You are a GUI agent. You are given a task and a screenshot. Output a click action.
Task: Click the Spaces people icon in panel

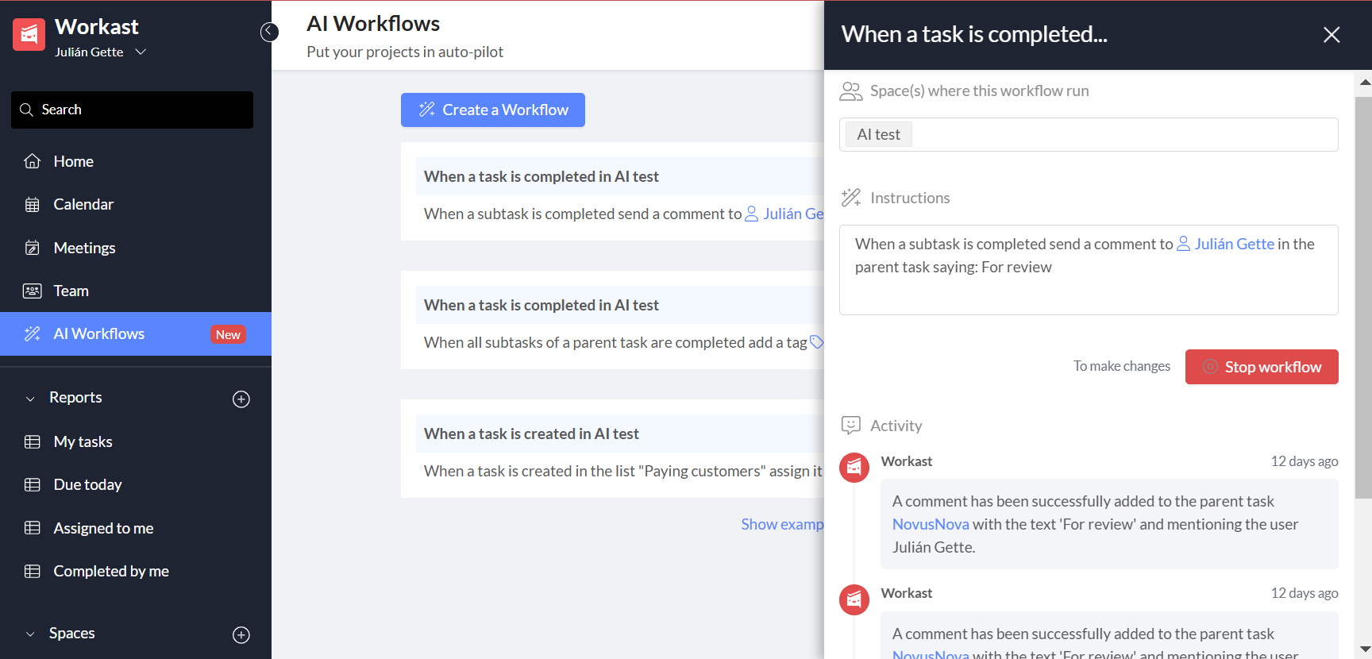(851, 91)
